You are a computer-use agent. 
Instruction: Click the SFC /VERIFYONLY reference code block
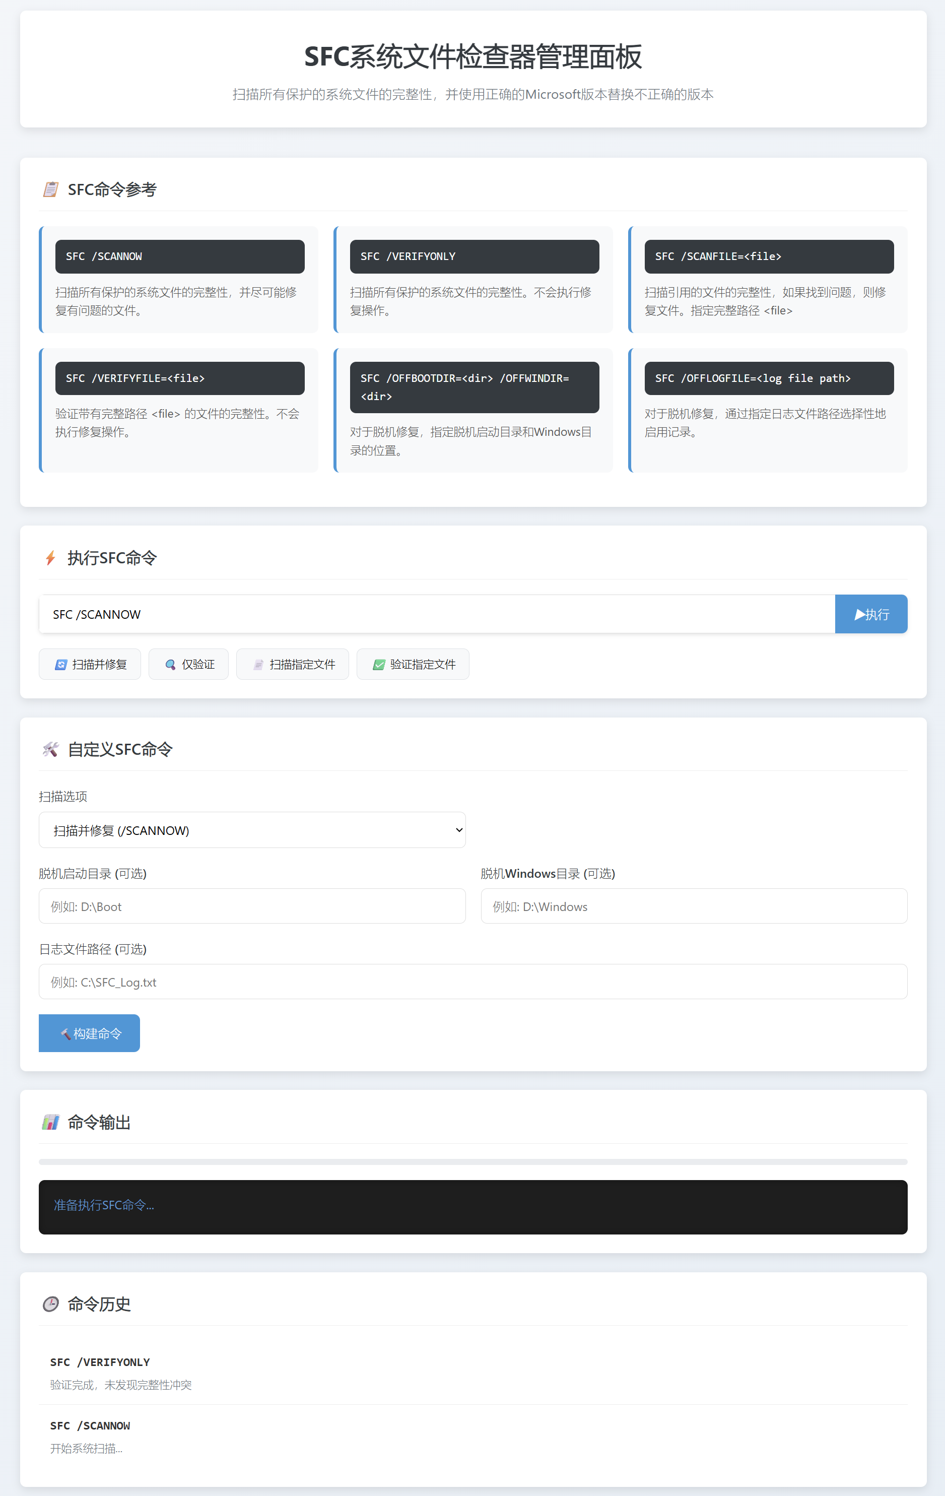(x=475, y=256)
